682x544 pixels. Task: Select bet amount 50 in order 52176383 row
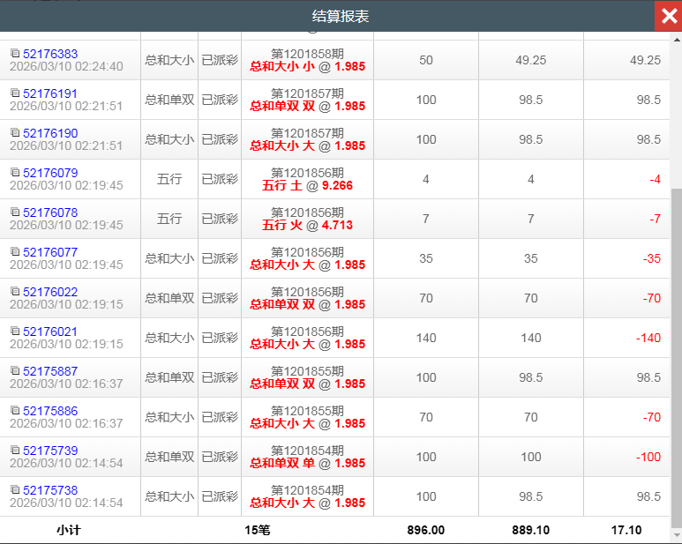pyautogui.click(x=426, y=61)
